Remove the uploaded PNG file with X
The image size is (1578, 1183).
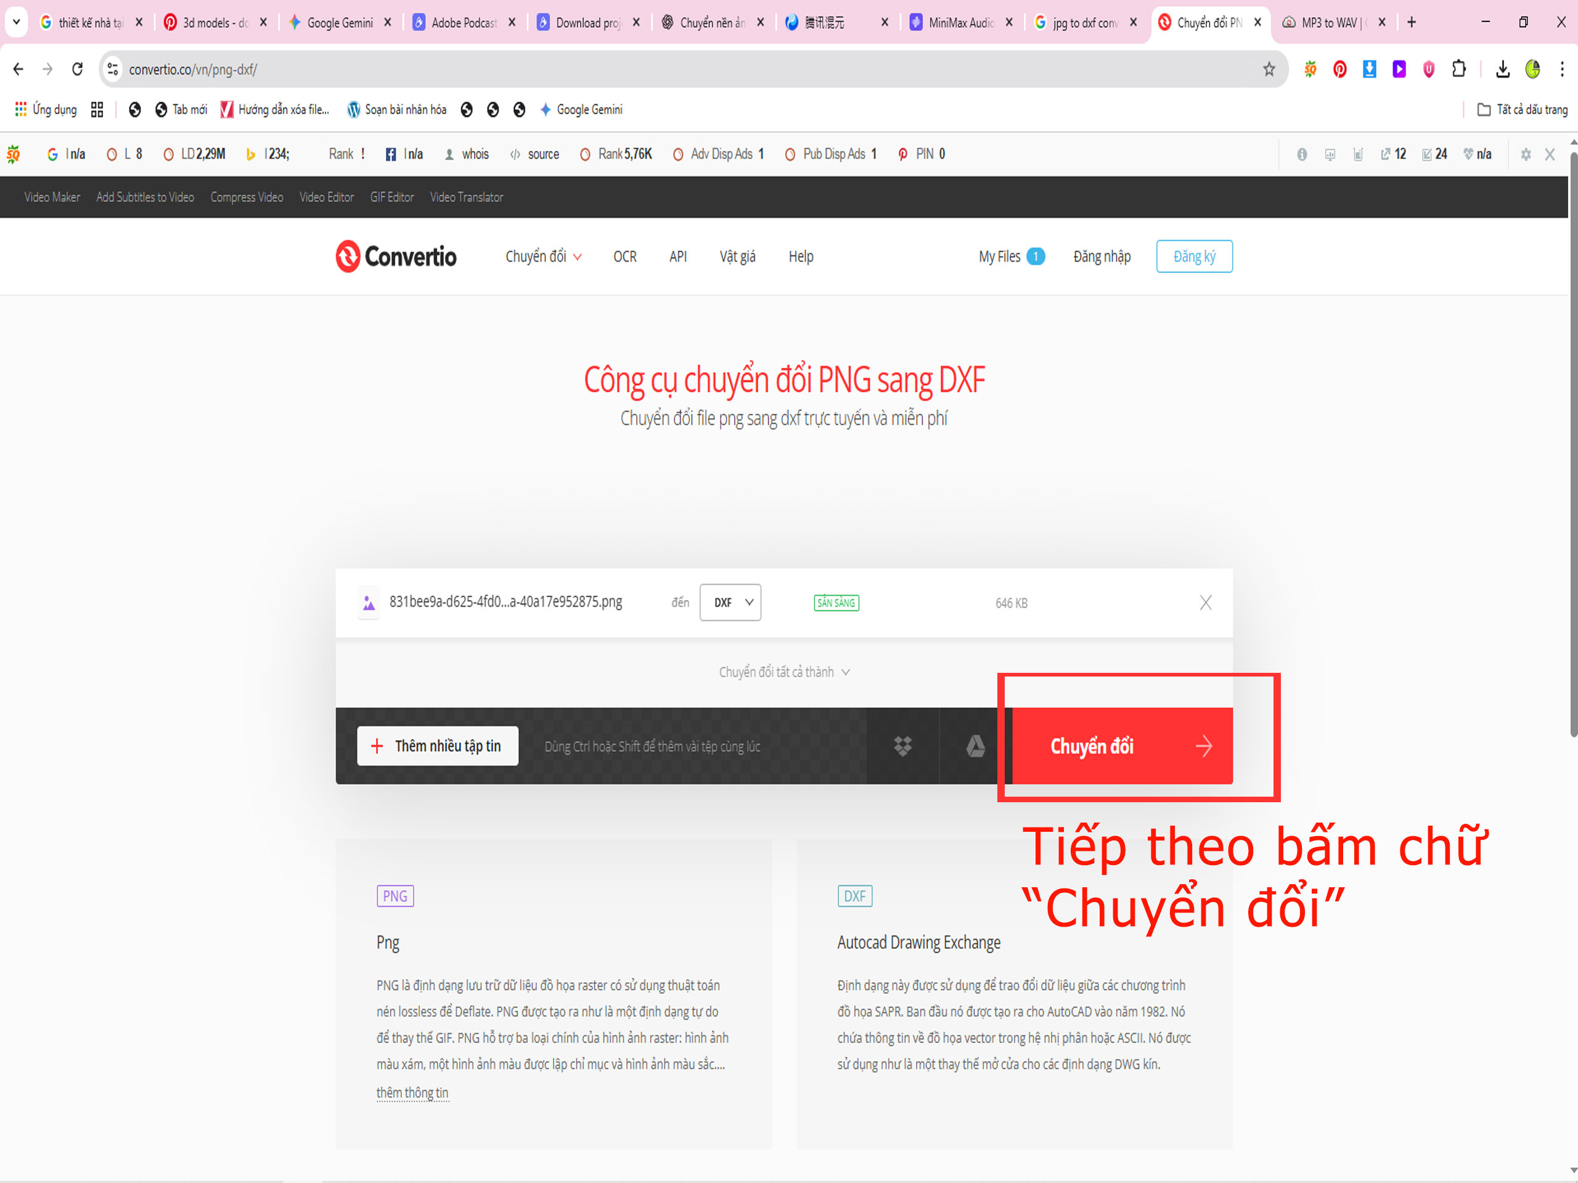pos(1205,603)
